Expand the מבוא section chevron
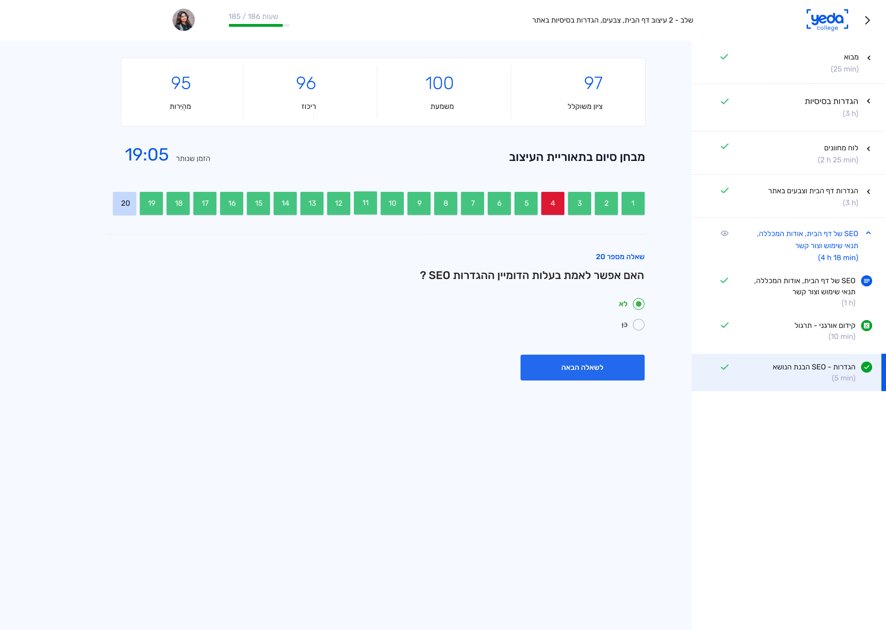The image size is (886, 630). tap(868, 58)
